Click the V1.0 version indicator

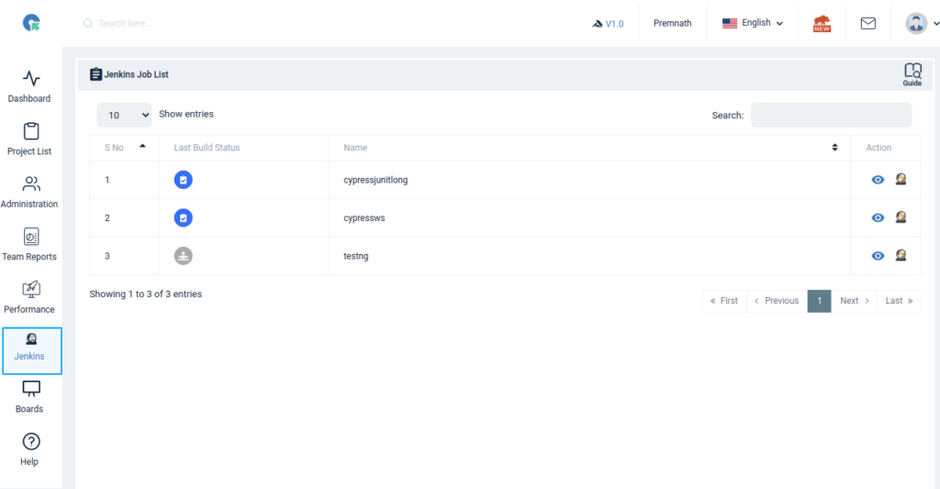[608, 23]
